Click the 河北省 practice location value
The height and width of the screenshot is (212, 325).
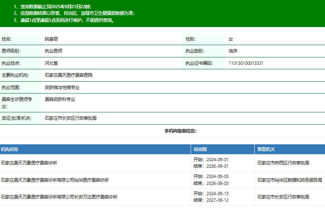pyautogui.click(x=51, y=63)
